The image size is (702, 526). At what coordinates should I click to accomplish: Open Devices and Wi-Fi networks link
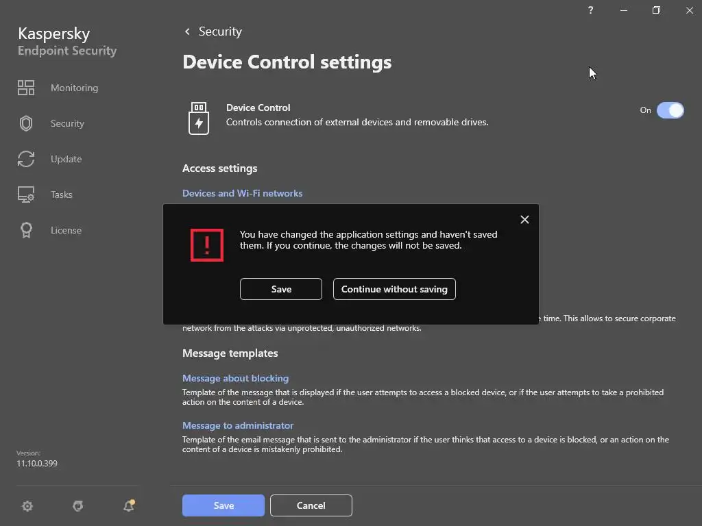click(242, 193)
